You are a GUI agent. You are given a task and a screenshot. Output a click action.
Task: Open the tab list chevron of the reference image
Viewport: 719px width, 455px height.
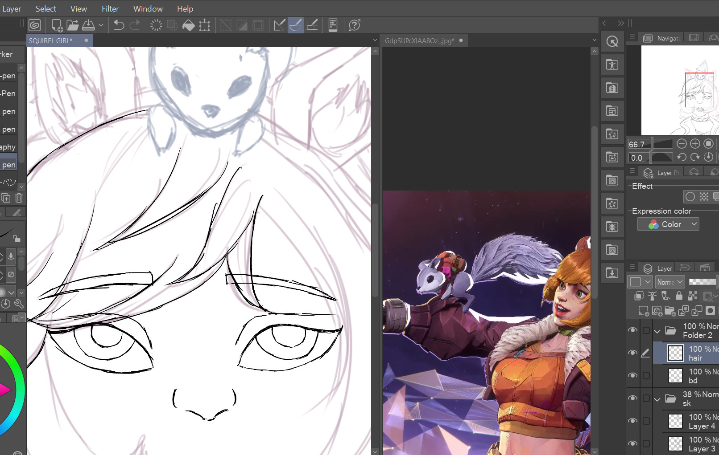pyautogui.click(x=594, y=40)
